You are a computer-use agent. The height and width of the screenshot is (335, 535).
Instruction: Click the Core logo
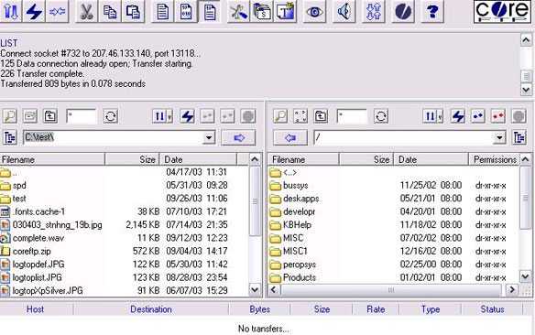tap(502, 12)
